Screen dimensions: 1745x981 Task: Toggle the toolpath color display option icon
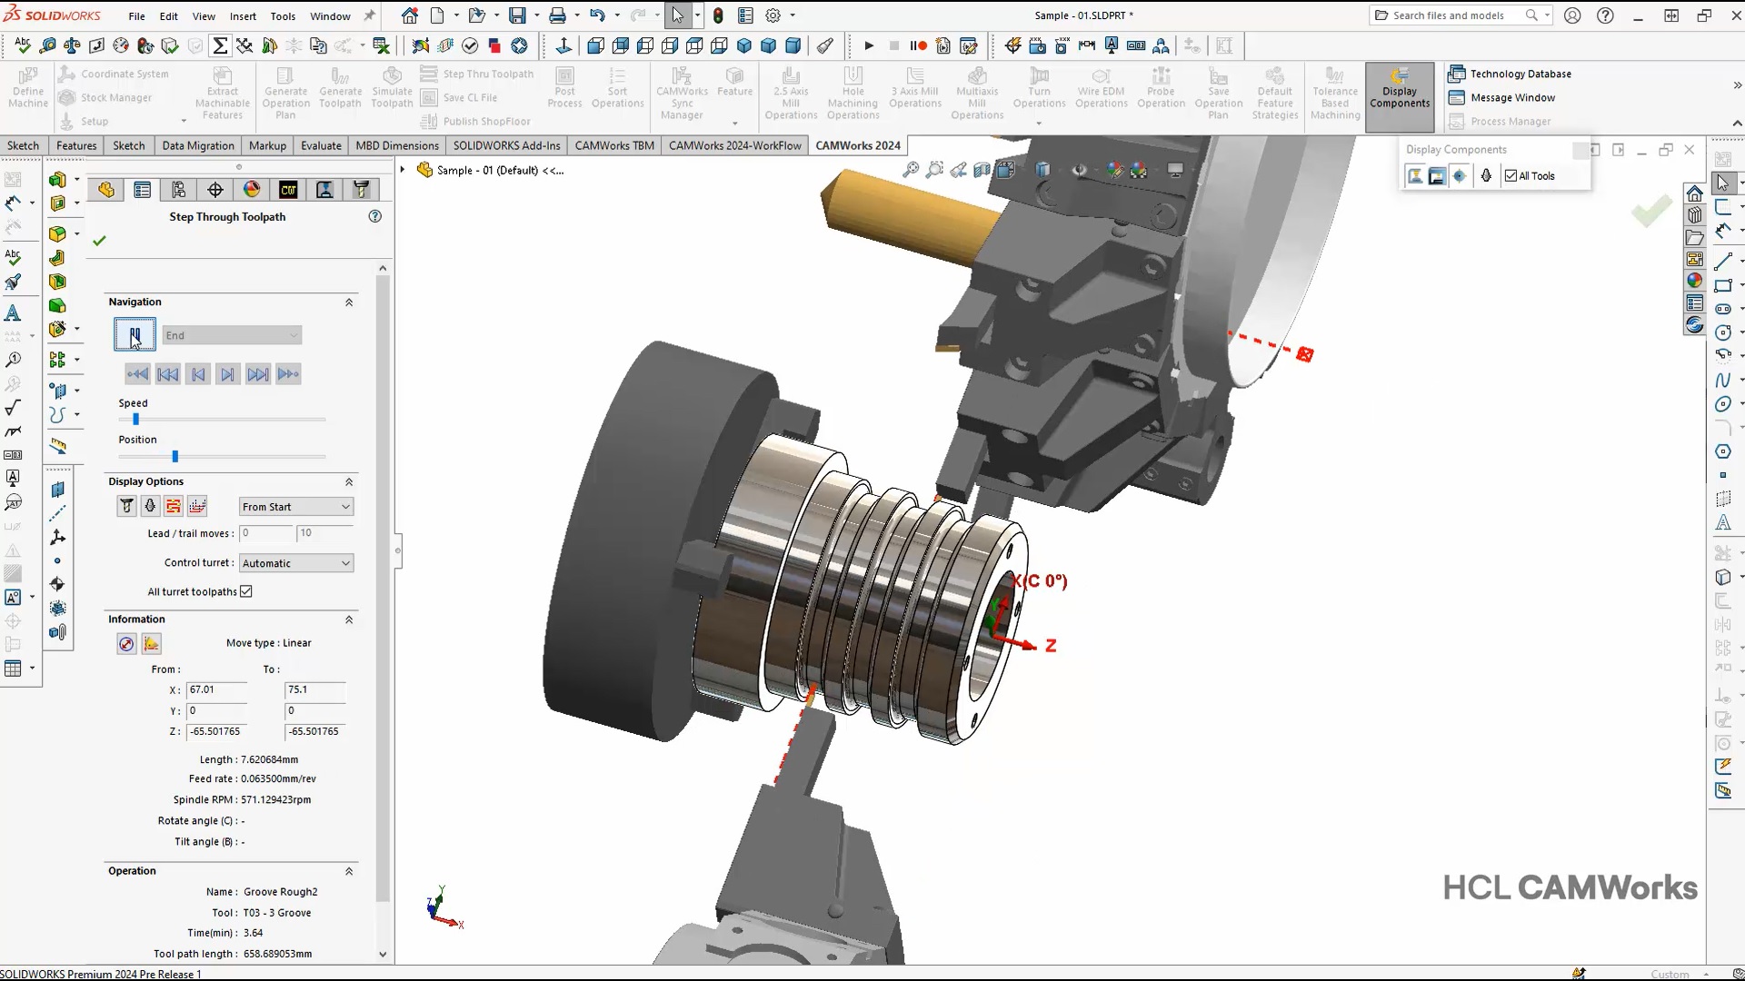pos(174,506)
